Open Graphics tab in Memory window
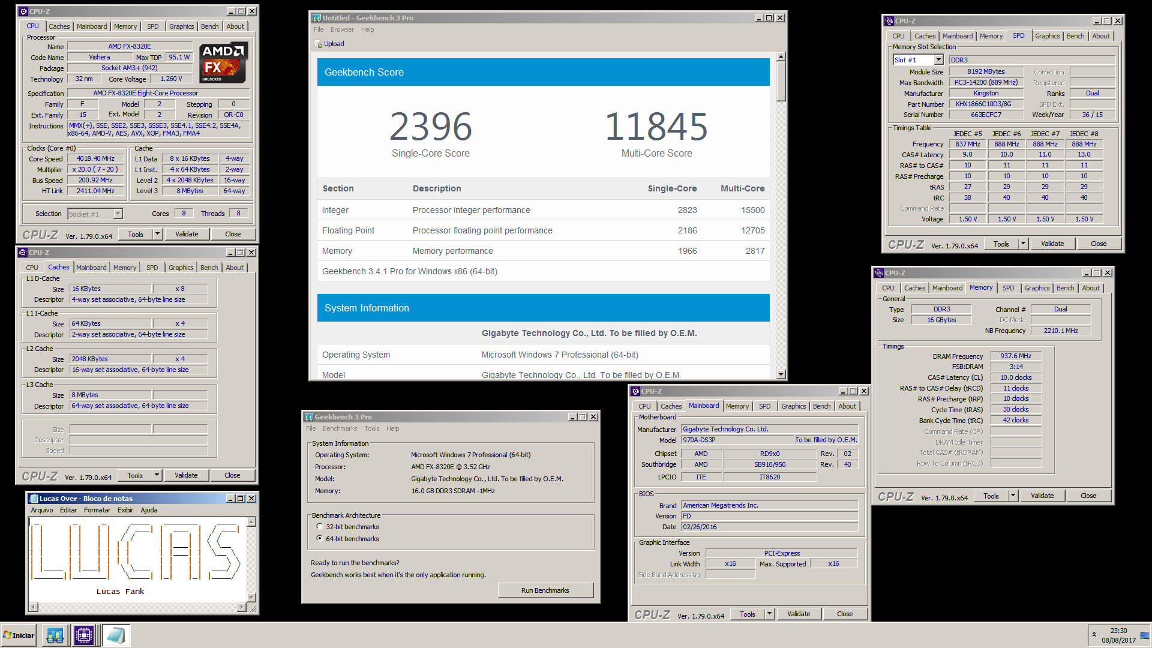Screen dimensions: 1152x648 coord(1037,288)
